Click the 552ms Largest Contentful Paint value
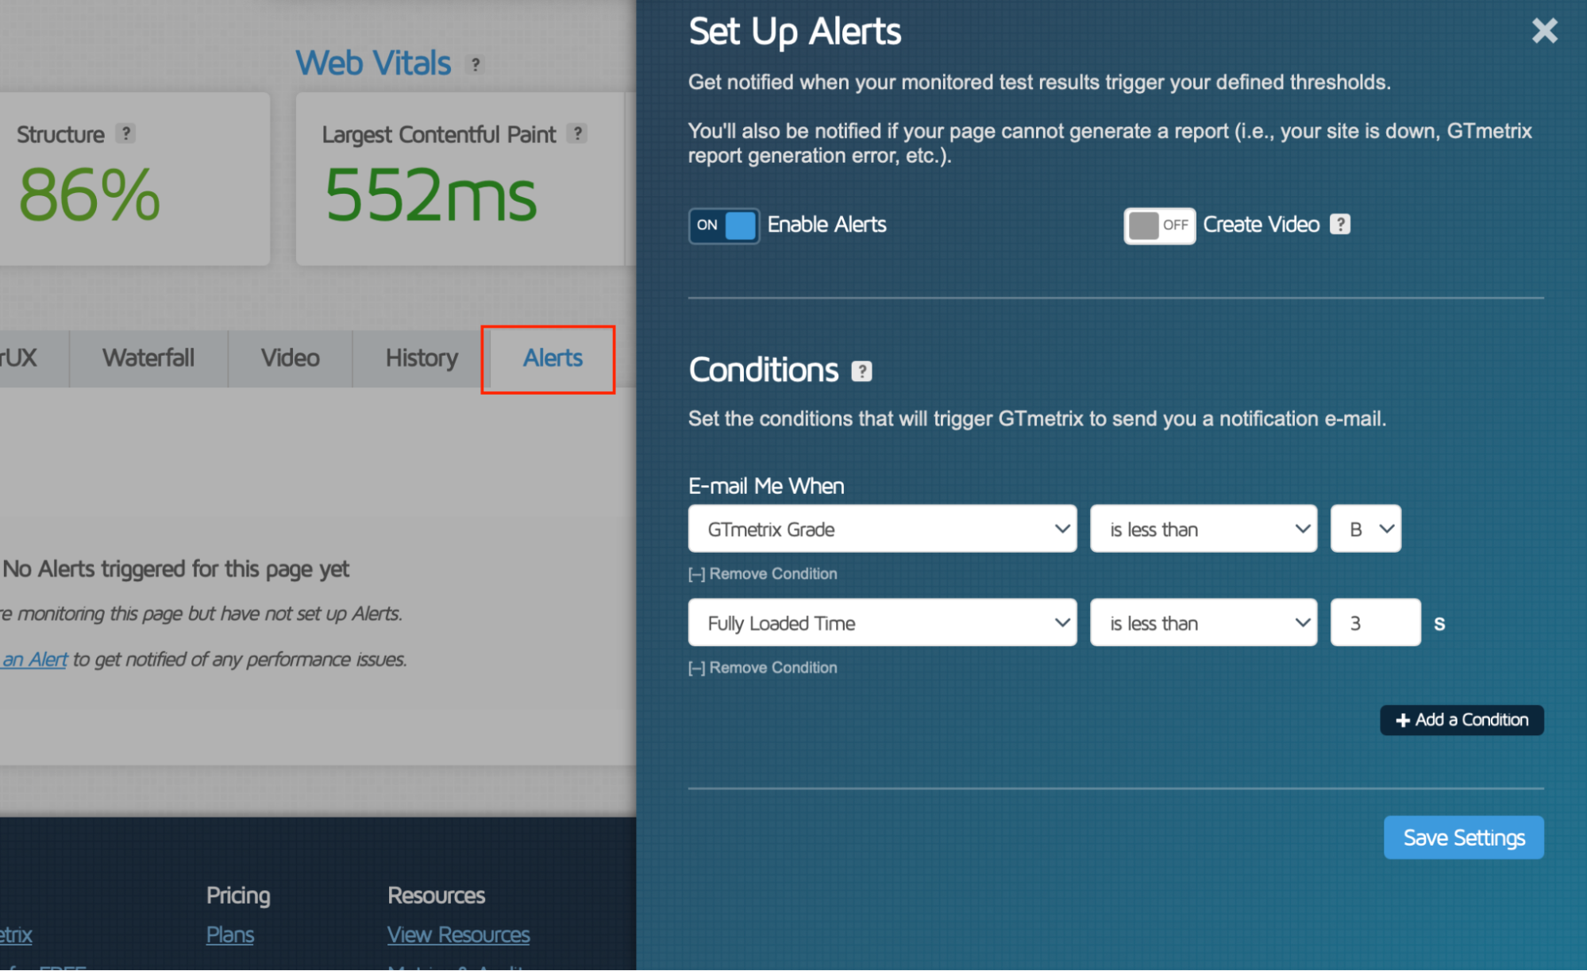The height and width of the screenshot is (971, 1587). click(430, 196)
